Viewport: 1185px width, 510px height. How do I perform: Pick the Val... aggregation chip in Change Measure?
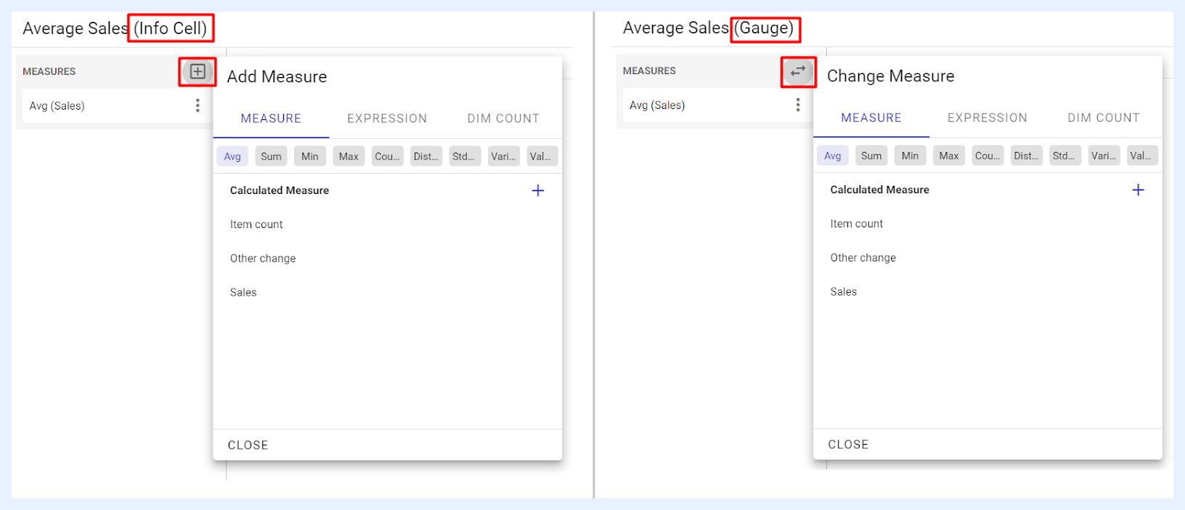1142,155
